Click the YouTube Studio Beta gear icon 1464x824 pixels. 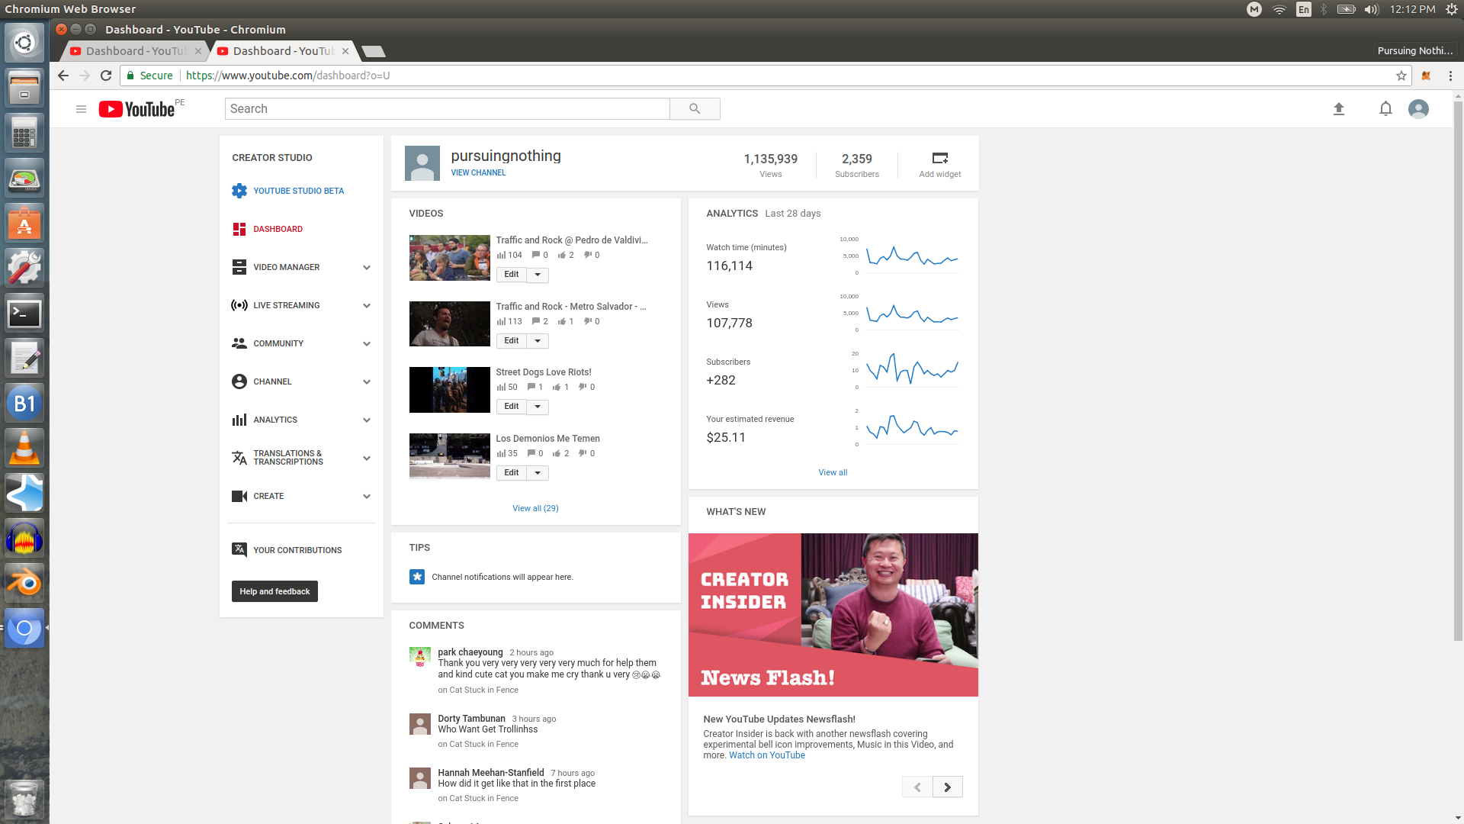tap(239, 191)
